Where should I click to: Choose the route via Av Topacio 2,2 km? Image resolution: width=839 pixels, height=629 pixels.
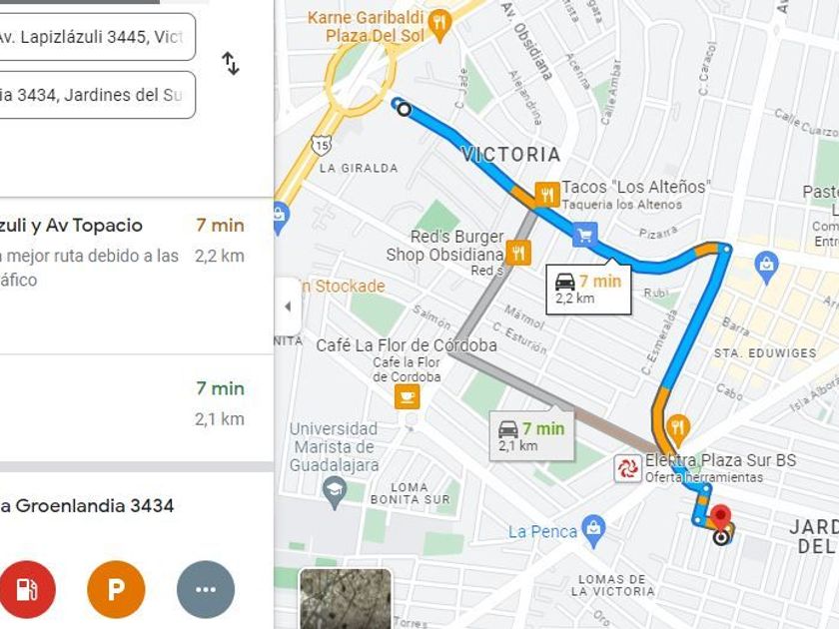click(137, 276)
